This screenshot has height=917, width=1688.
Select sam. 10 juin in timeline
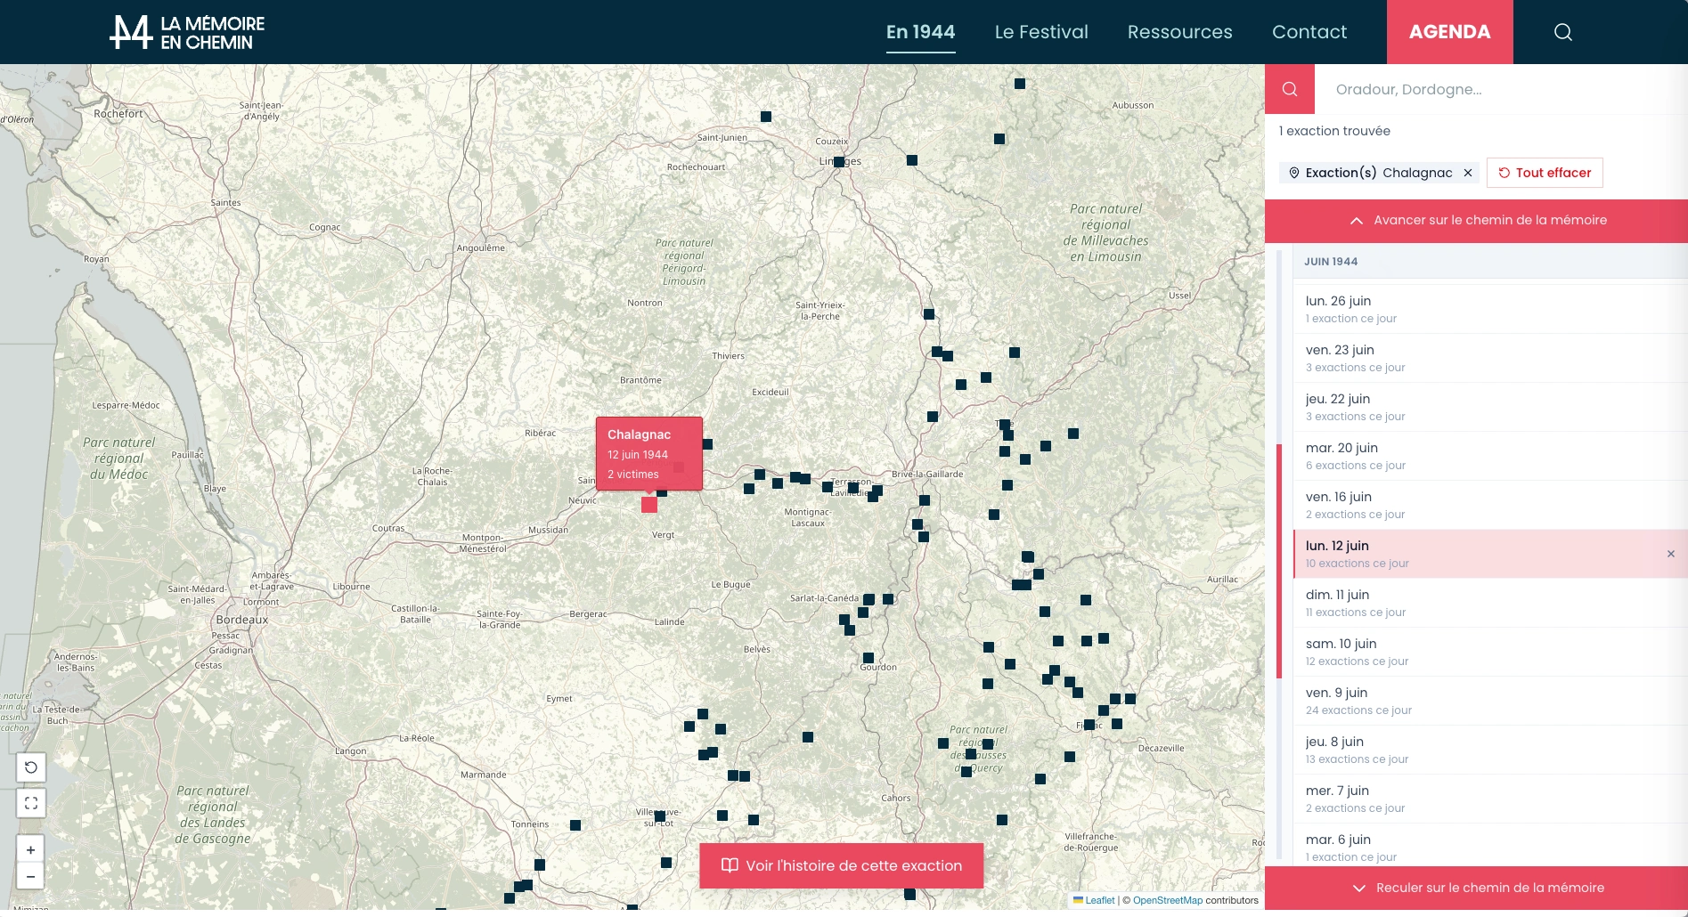click(x=1490, y=652)
